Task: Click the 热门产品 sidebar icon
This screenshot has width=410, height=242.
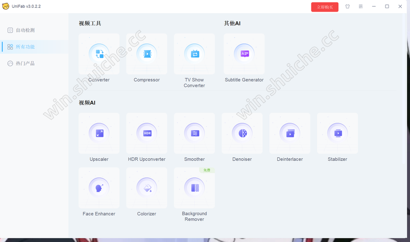Action: pyautogui.click(x=10, y=63)
